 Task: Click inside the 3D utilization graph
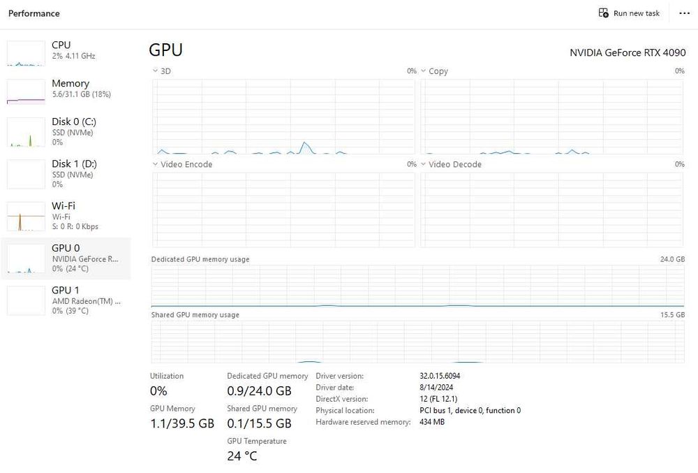(x=283, y=116)
